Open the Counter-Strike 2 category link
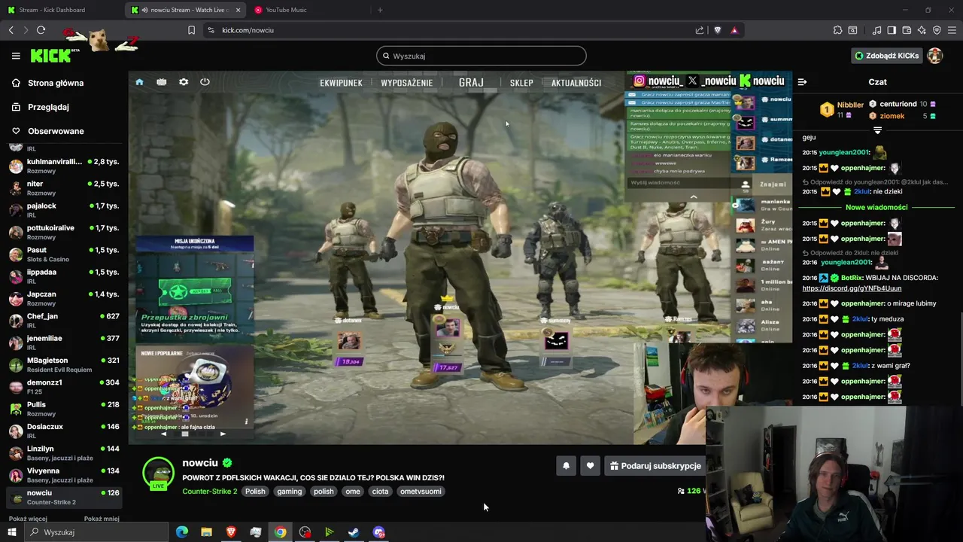Image resolution: width=963 pixels, height=542 pixels. pyautogui.click(x=209, y=492)
